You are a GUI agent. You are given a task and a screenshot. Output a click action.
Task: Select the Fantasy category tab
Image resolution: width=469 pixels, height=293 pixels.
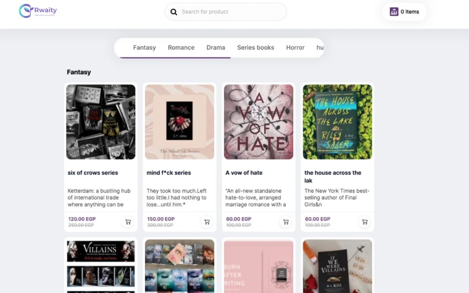(x=144, y=47)
